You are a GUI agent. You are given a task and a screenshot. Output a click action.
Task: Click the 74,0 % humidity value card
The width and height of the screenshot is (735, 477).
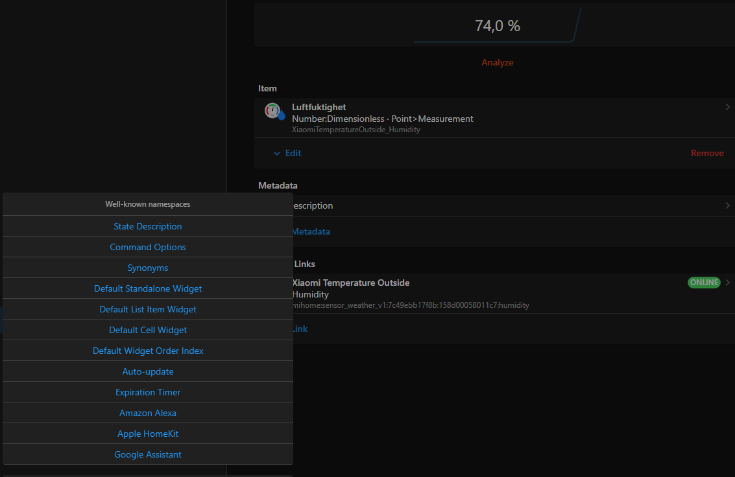(x=497, y=26)
